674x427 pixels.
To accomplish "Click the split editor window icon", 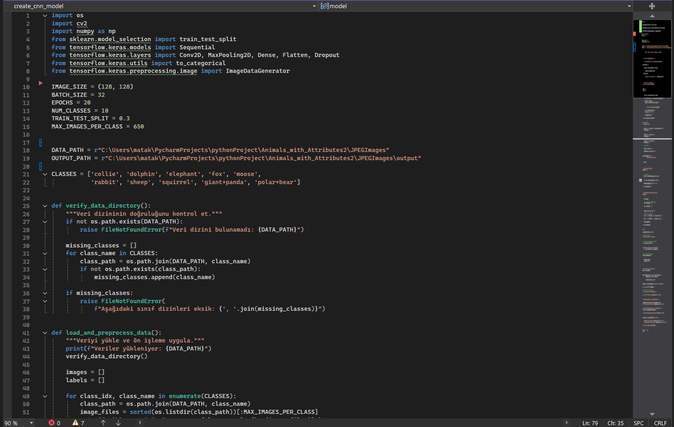I will coord(652,6).
